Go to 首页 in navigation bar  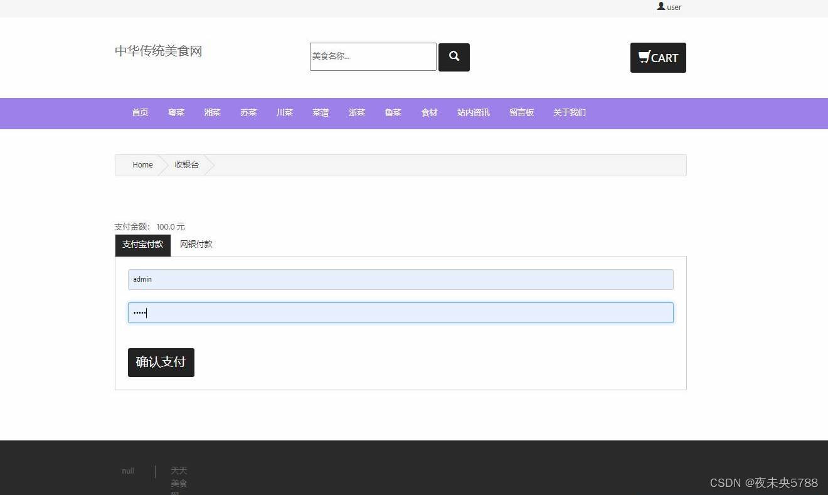tap(140, 113)
